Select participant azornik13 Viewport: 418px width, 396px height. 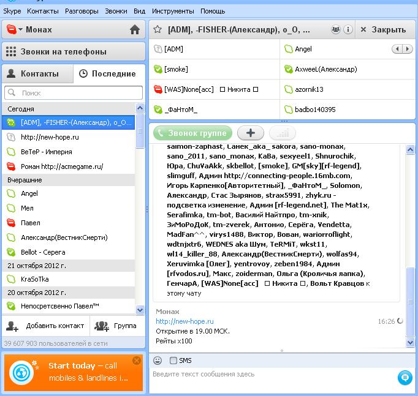[348, 89]
